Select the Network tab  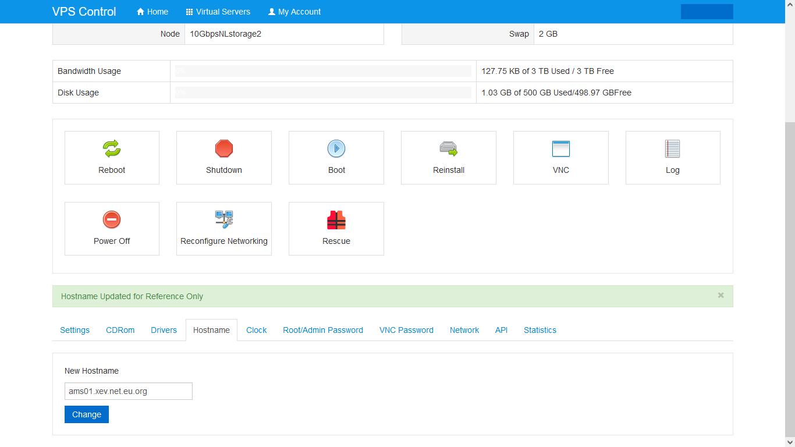464,330
